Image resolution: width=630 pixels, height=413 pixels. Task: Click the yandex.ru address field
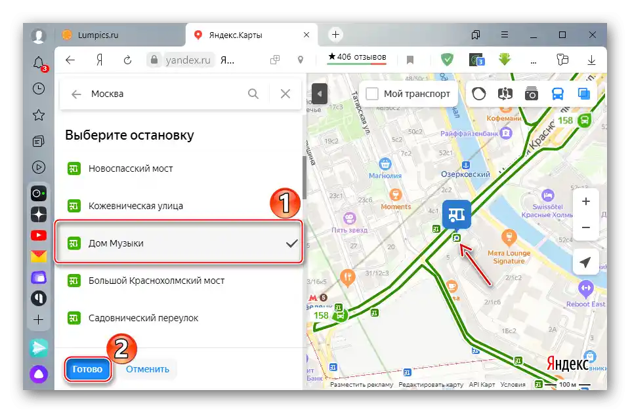pyautogui.click(x=188, y=60)
